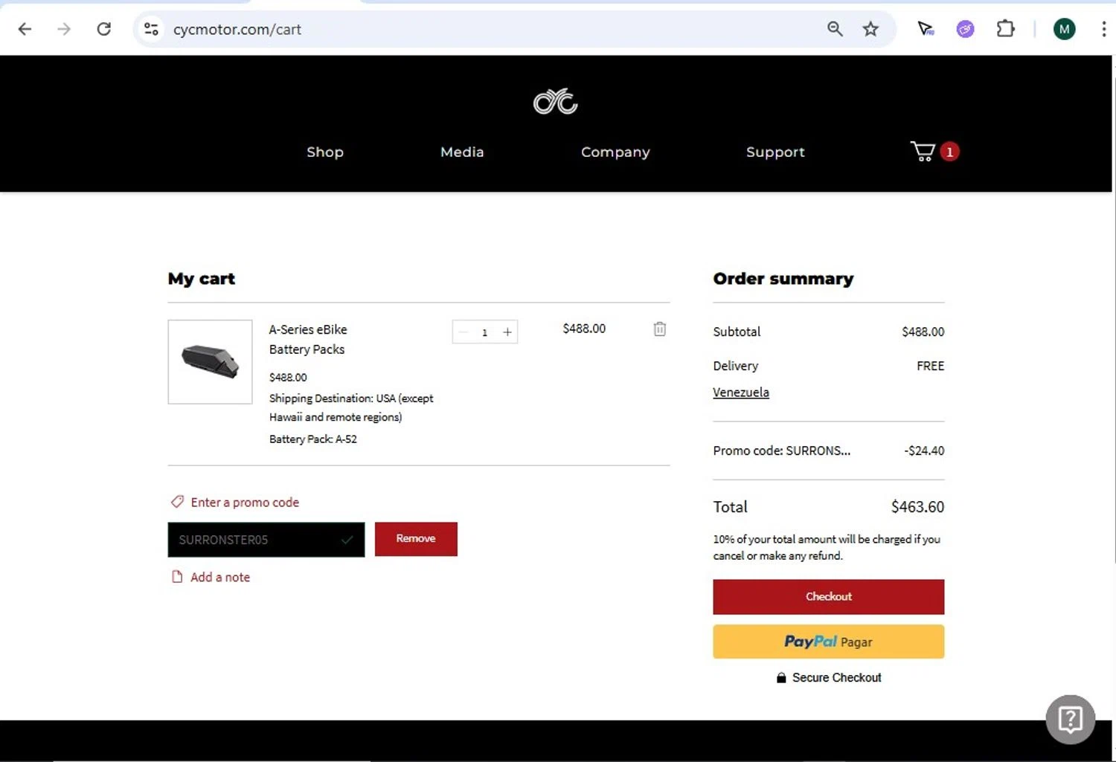The width and height of the screenshot is (1116, 762).
Task: Click the My cart heading
Action: (x=202, y=279)
